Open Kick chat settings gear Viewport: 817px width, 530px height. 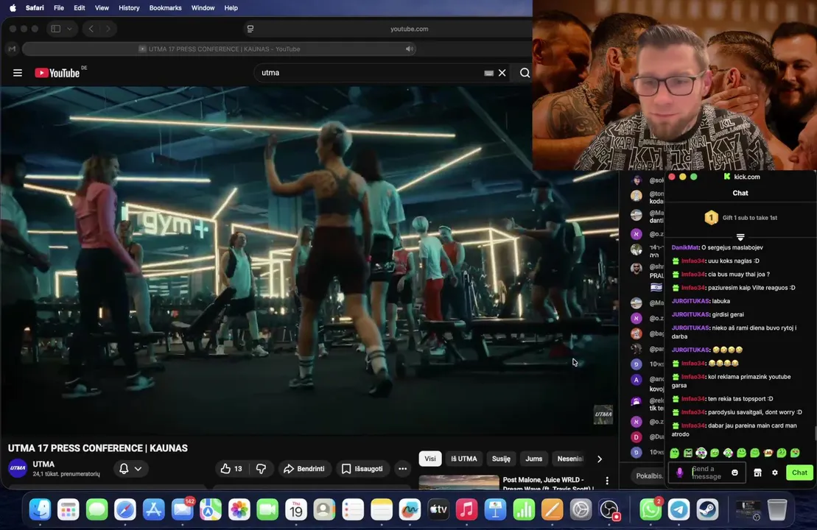(775, 473)
